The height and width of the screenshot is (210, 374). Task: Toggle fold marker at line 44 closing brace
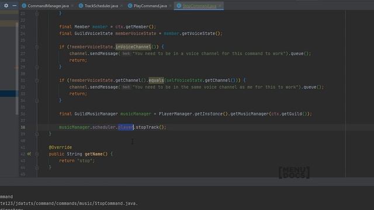point(37,167)
